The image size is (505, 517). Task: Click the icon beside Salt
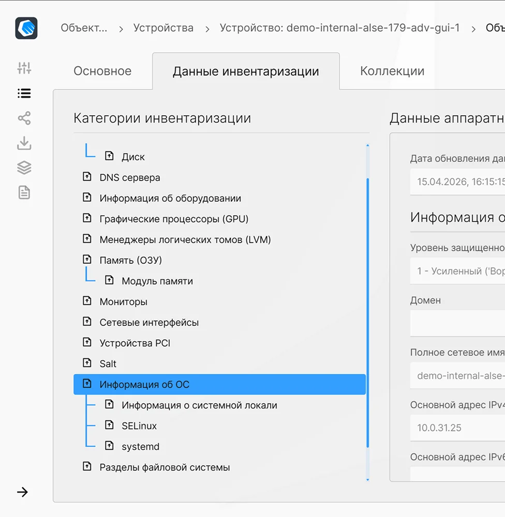pos(87,363)
